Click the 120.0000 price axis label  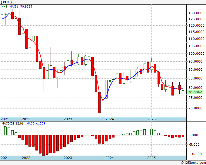pos(196,26)
